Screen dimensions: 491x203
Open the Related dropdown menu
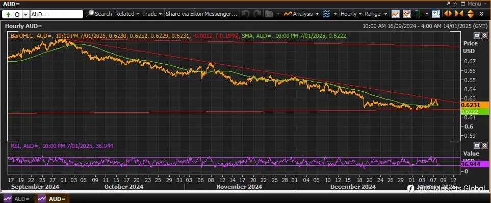[127, 14]
